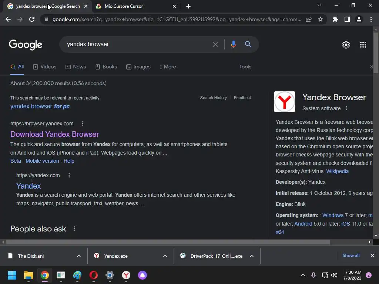This screenshot has height=284, width=379.
Task: Switch to News results
Action: click(x=76, y=67)
